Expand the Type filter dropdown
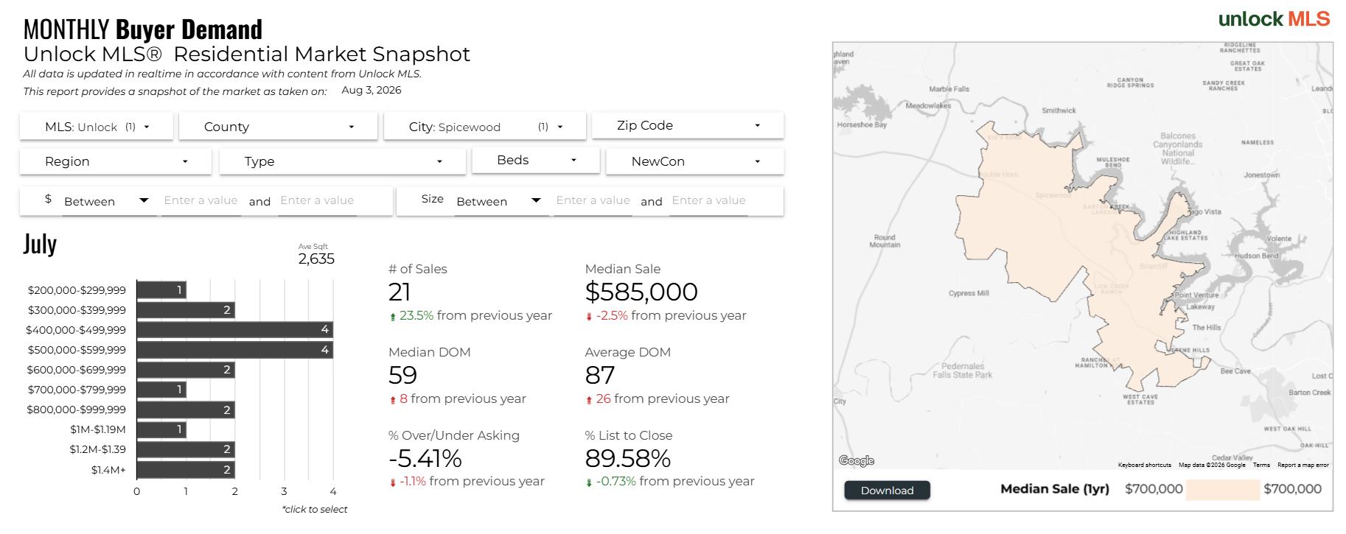1346x534 pixels. click(343, 161)
